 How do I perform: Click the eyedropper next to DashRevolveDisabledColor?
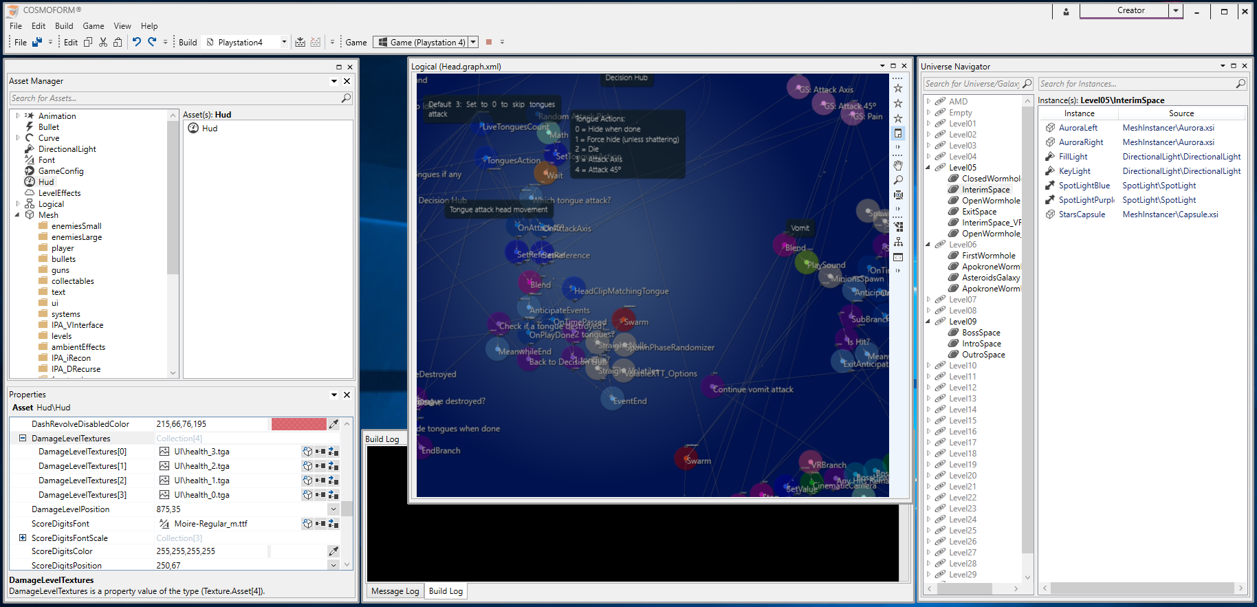[x=334, y=424]
